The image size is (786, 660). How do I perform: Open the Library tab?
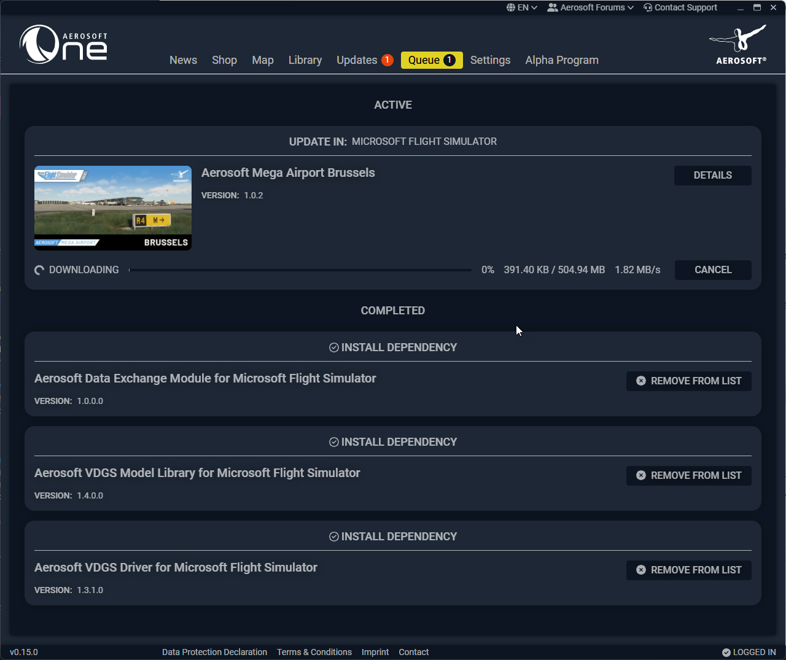click(x=305, y=60)
